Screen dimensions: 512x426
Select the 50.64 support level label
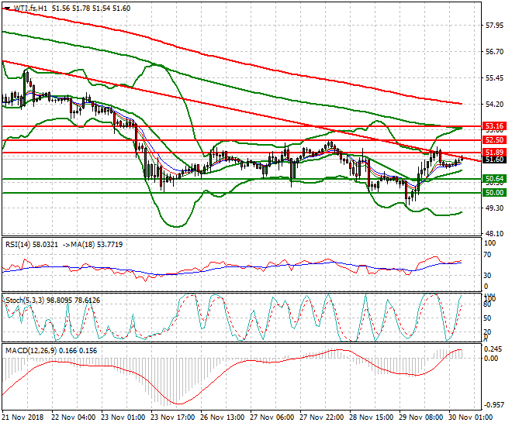click(x=494, y=179)
